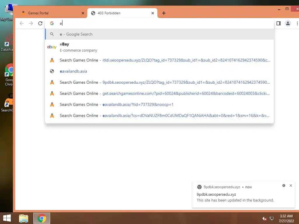Screen dimensions: 299x224
Task: Open the Chrome side panel icon
Action: pyautogui.click(x=278, y=23)
